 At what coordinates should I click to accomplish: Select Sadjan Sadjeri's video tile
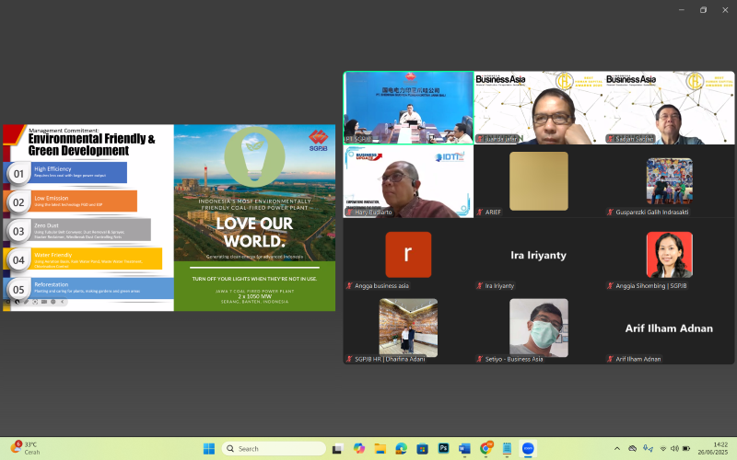[670, 108]
